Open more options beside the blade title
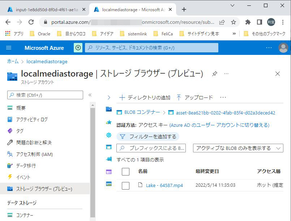The image size is (291, 221). (x=226, y=74)
